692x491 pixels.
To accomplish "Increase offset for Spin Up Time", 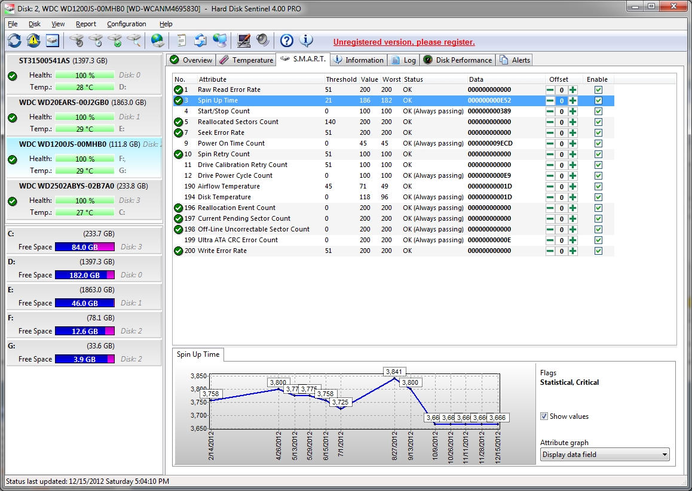I will (x=573, y=100).
